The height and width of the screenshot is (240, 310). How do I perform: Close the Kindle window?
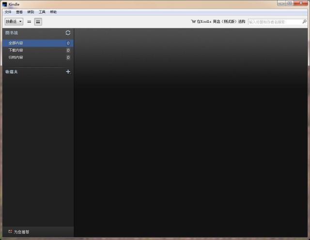(301, 3)
